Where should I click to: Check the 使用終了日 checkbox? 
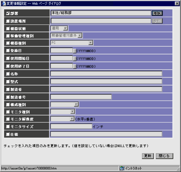(x=7, y=66)
